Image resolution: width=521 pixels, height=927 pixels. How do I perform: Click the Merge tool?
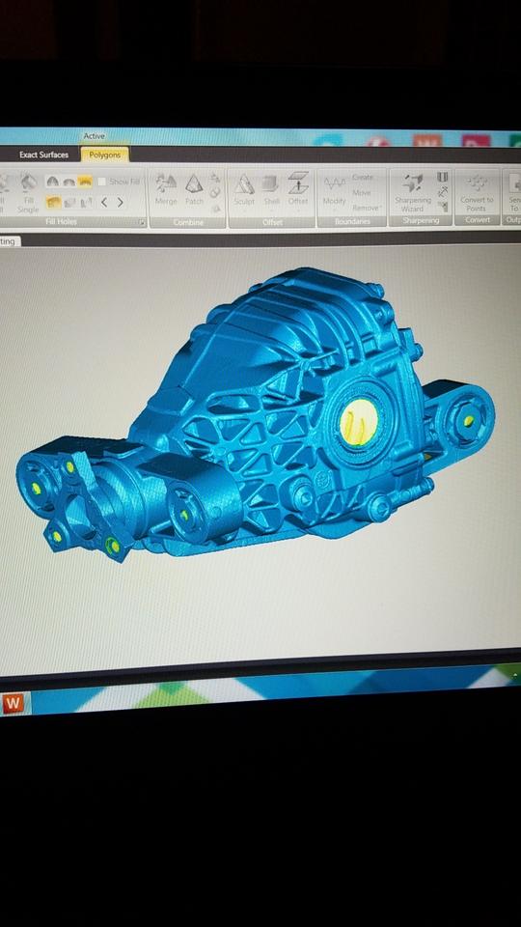[x=166, y=190]
